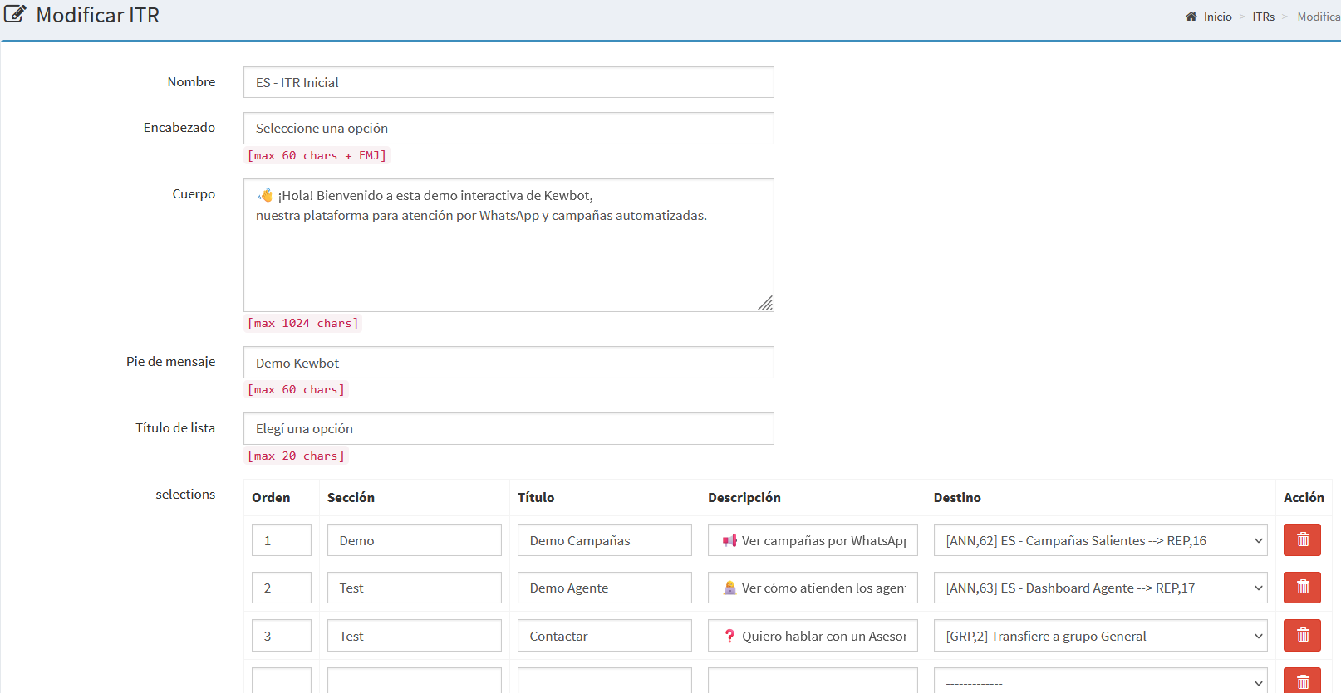
Task: Open ITRs breadcrumb link
Action: pos(1263,17)
